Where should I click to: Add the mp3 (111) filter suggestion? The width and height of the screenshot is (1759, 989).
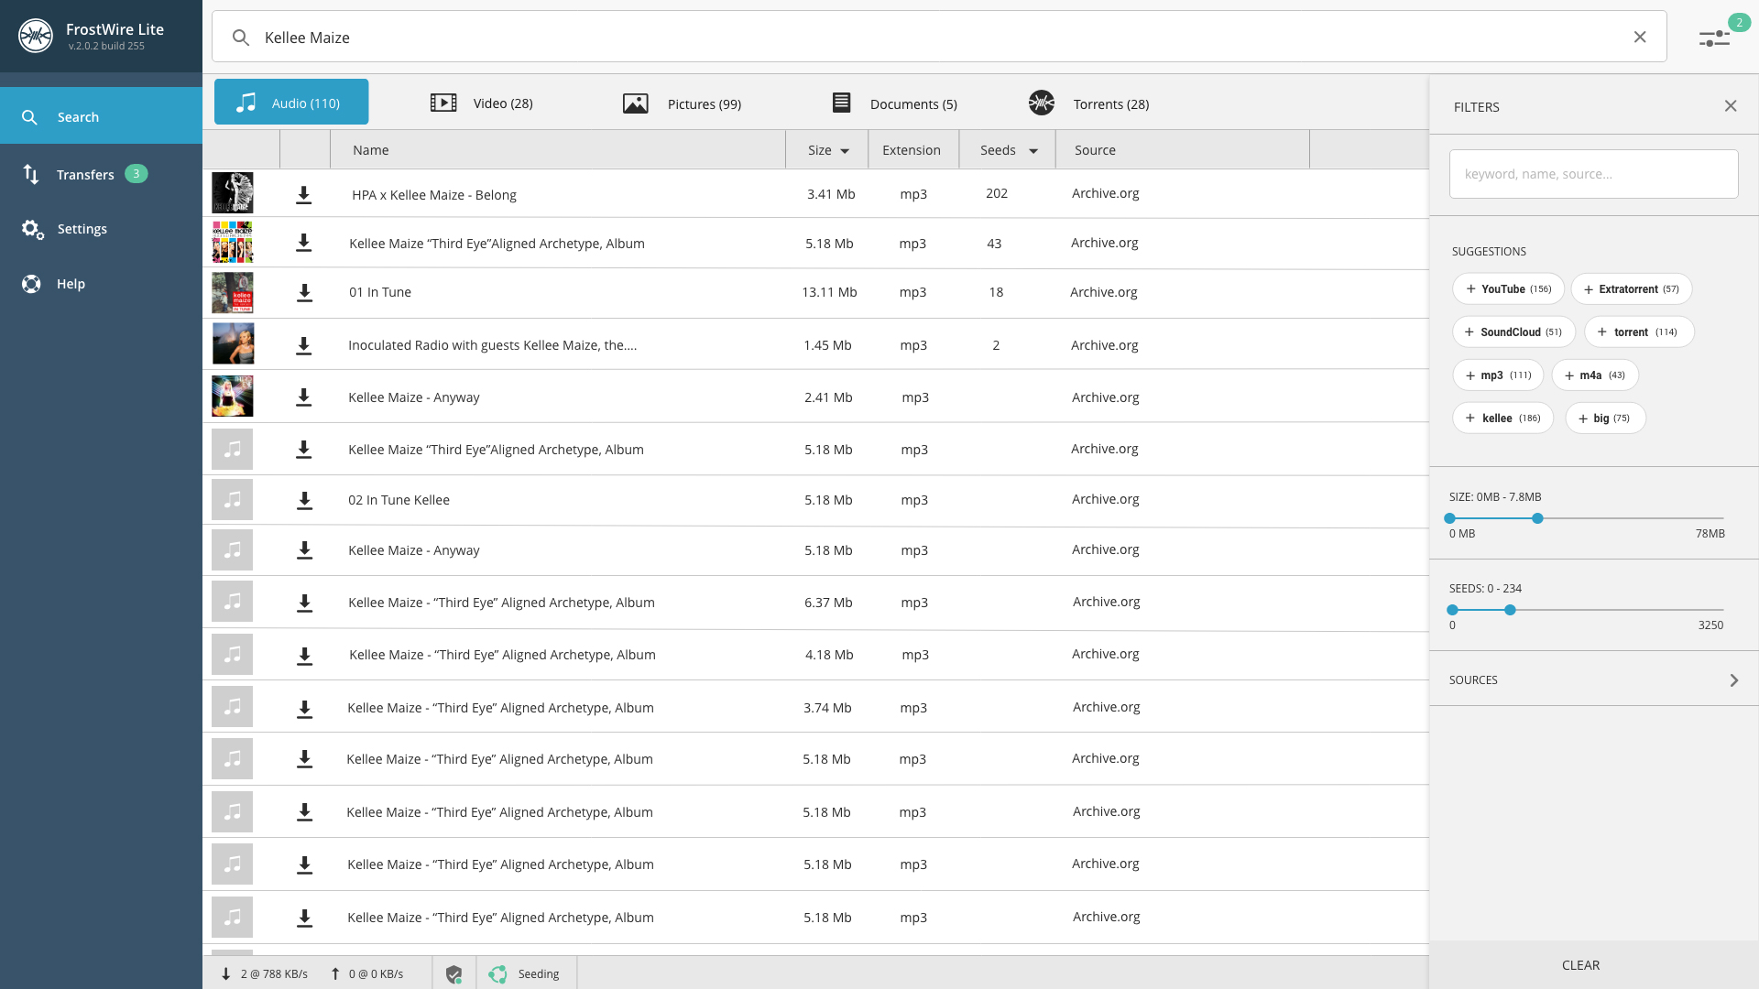[1498, 375]
